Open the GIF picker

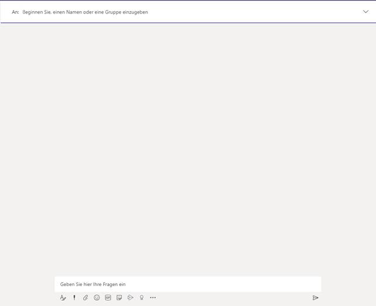(108, 298)
